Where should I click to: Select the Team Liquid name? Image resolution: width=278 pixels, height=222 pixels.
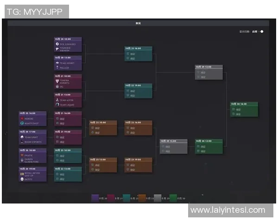coord(67,105)
